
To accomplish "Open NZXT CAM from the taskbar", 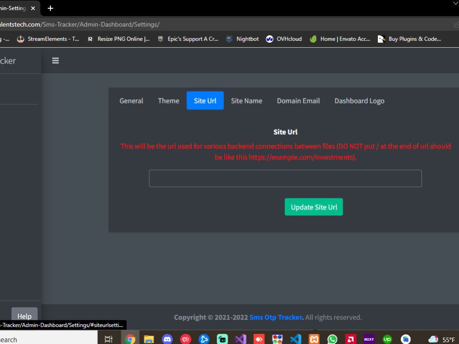I will (x=369, y=339).
